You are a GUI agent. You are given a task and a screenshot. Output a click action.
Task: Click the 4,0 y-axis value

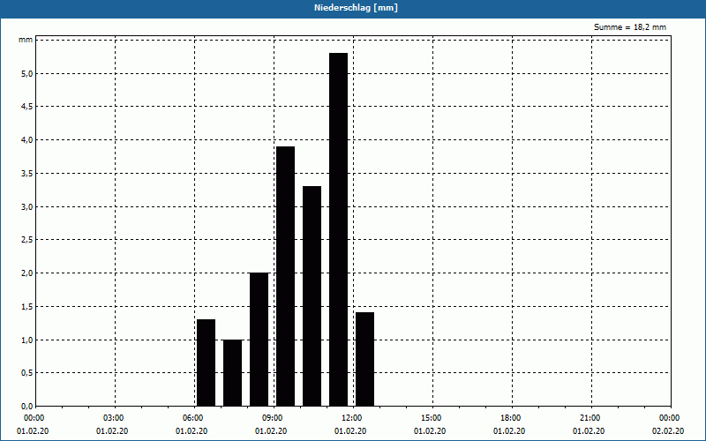coord(27,140)
